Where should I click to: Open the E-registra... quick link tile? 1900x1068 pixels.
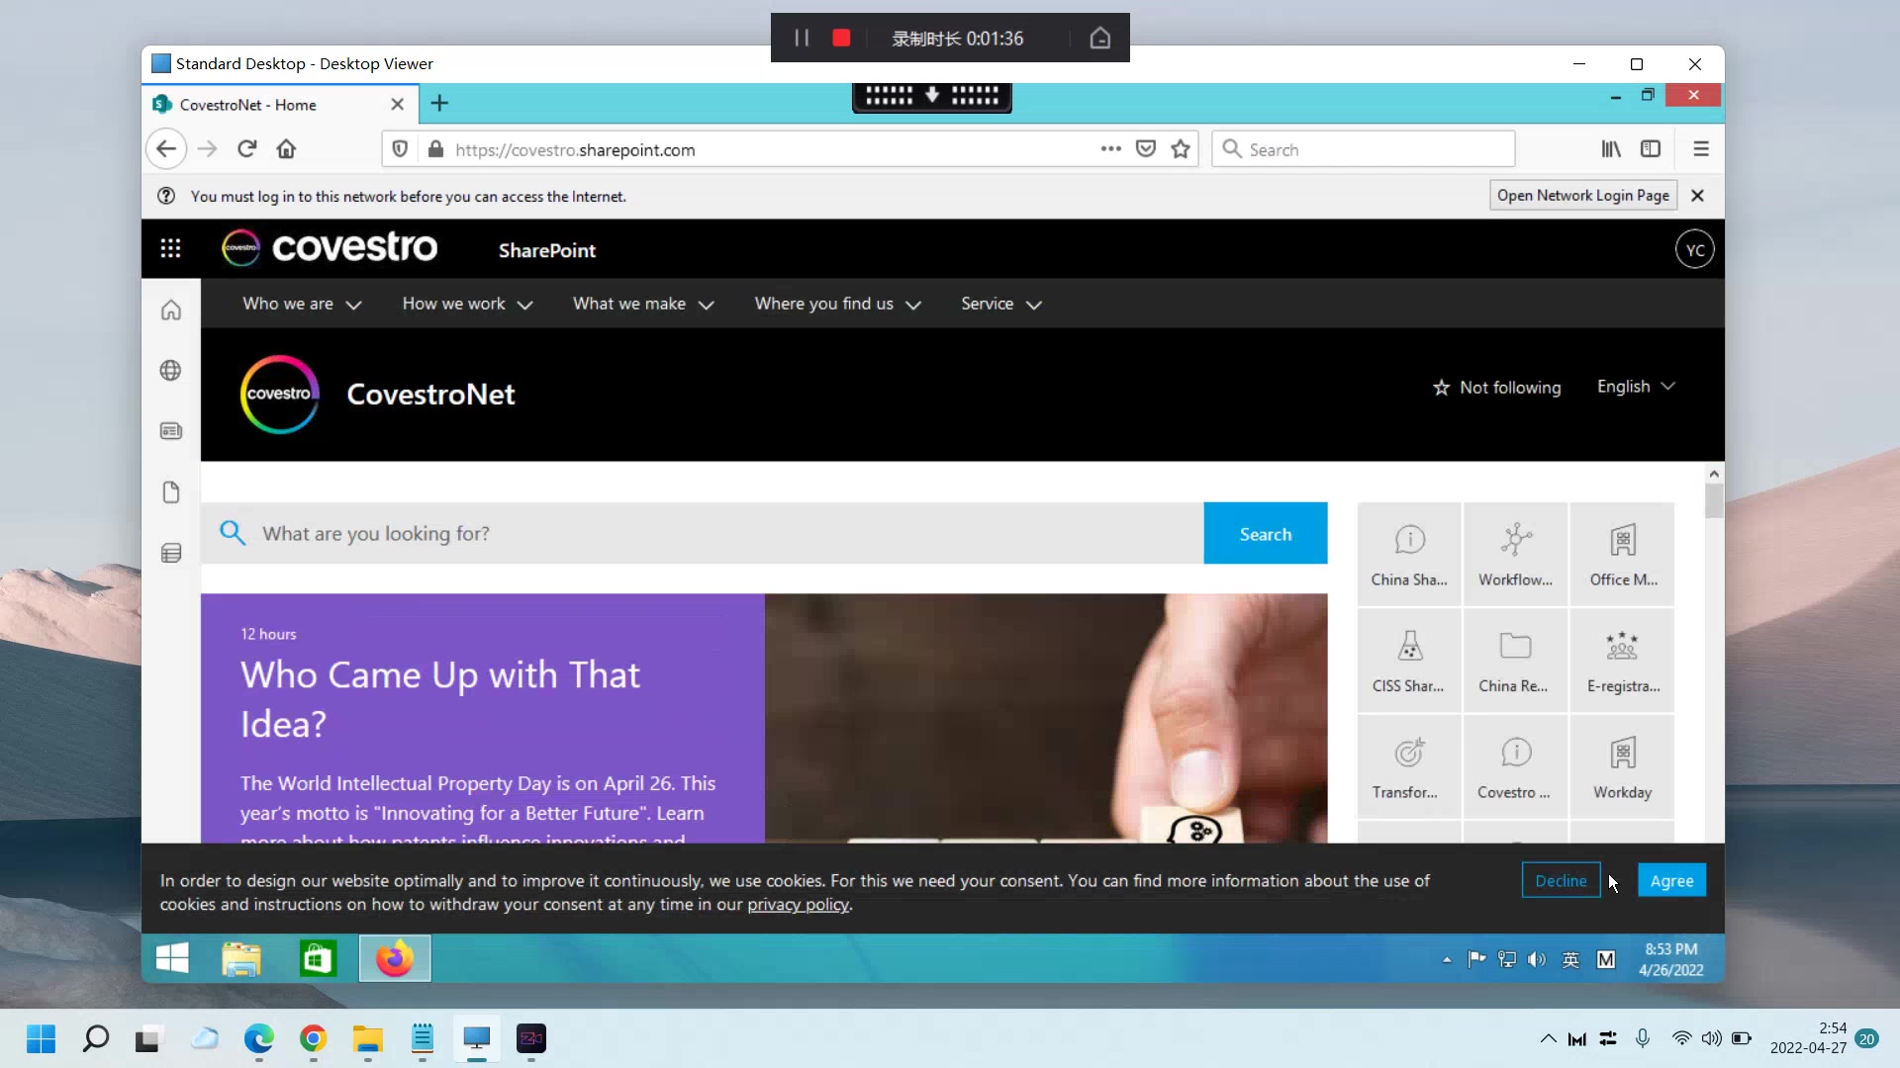tap(1623, 661)
